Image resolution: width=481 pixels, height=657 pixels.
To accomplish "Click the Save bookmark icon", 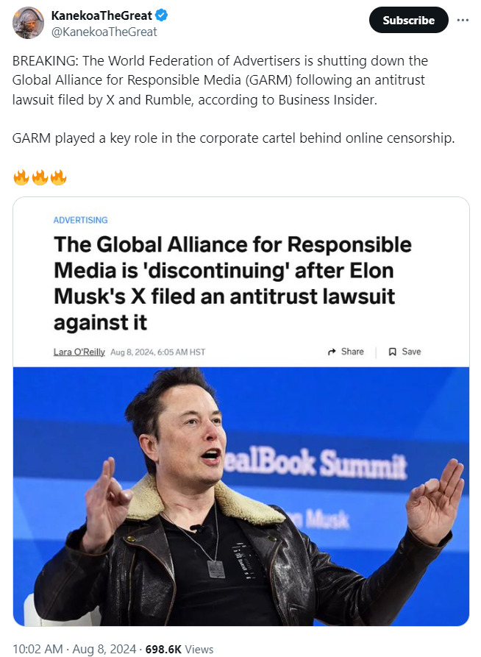I will pos(393,352).
